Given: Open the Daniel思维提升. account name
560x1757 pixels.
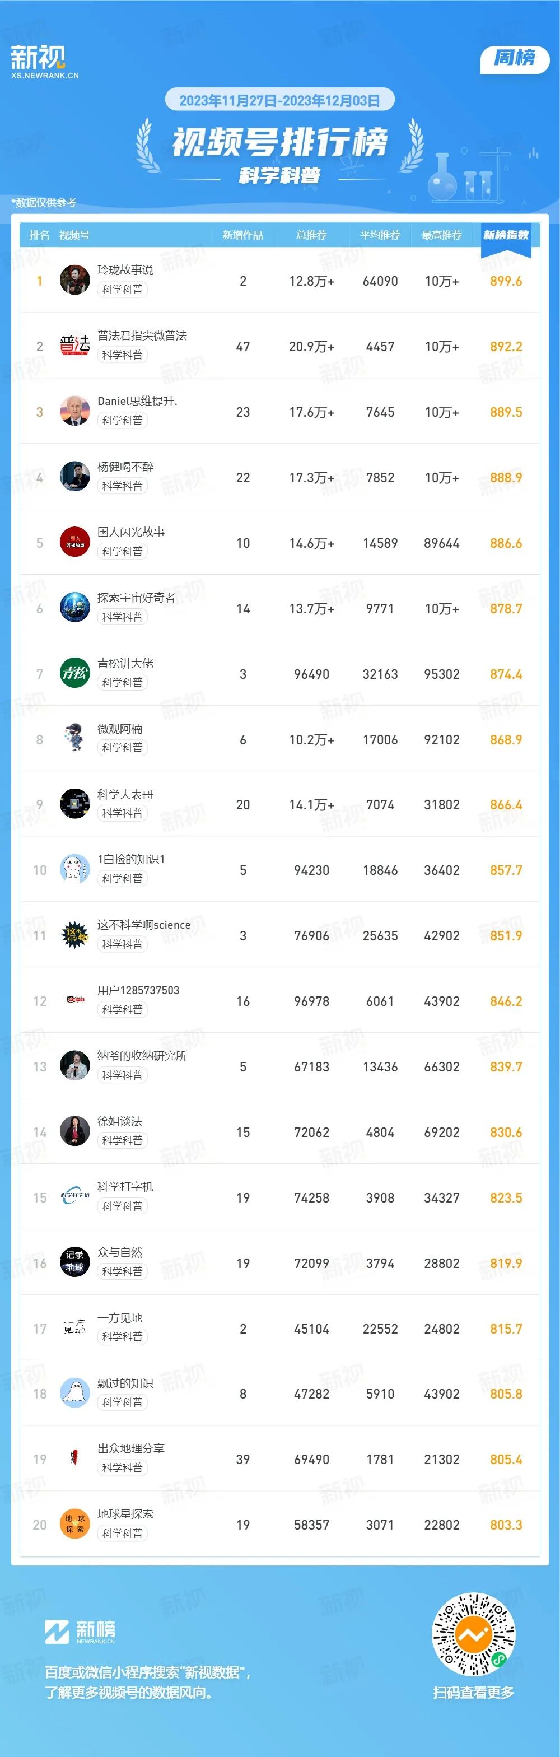Looking at the screenshot, I should click(x=137, y=401).
